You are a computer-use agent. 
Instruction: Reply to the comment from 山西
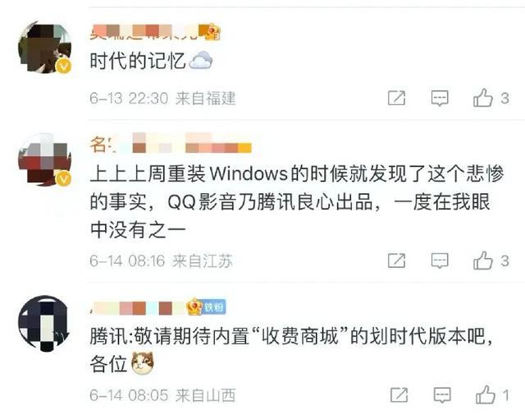442,395
